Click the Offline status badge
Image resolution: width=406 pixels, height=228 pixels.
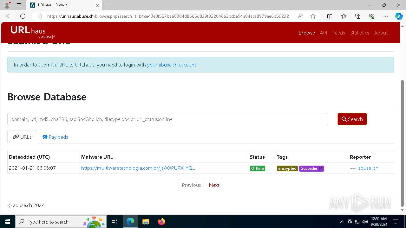258,168
